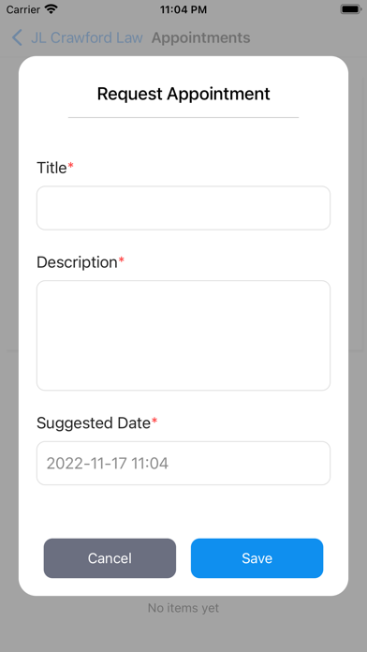
Task: Focus the Title text field
Action: click(x=183, y=208)
